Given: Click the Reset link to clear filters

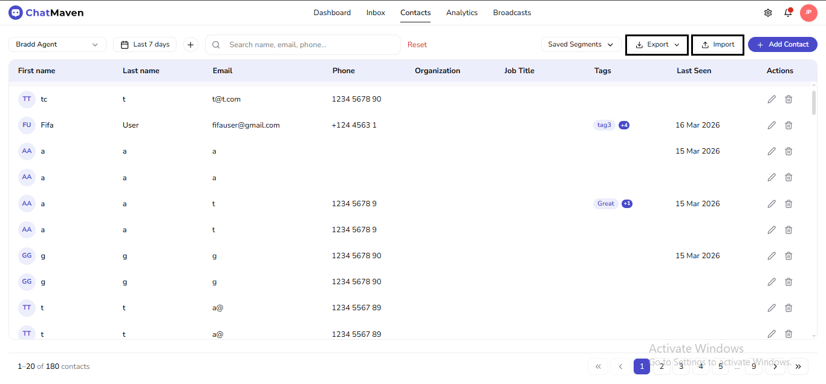Looking at the screenshot, I should (x=418, y=44).
